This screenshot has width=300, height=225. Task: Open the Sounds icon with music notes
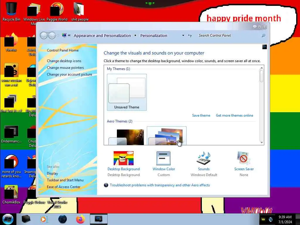coord(204,158)
